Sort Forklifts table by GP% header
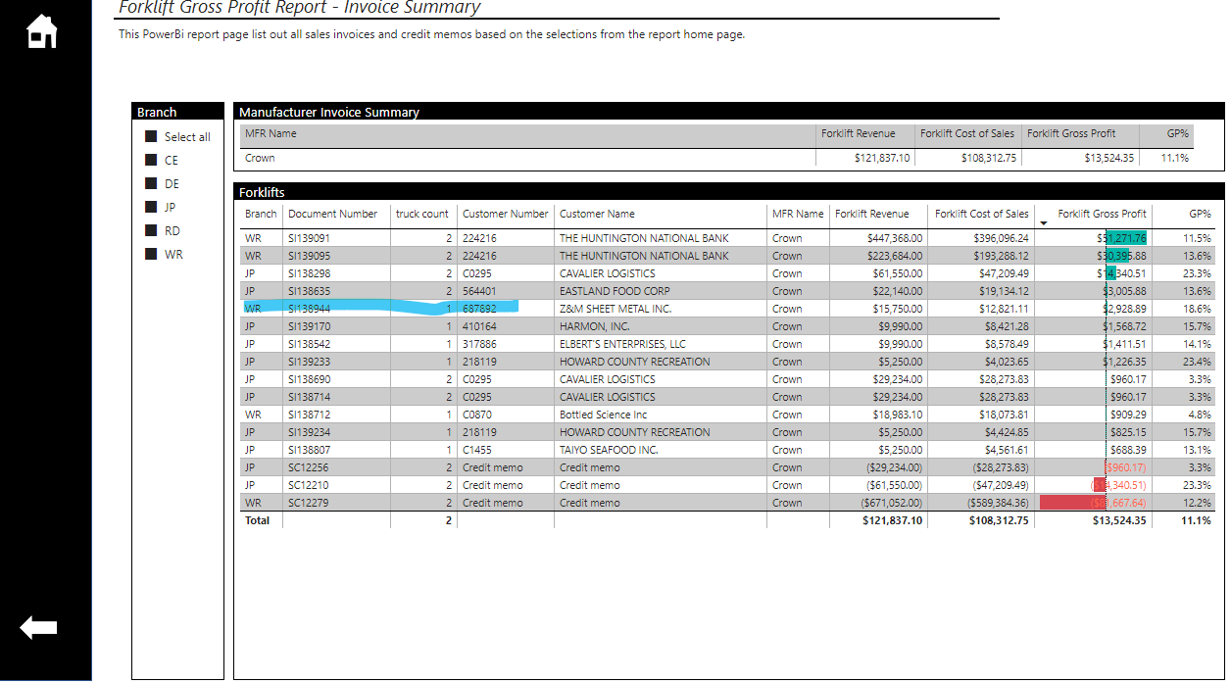This screenshot has height=684, width=1231. coord(1200,214)
